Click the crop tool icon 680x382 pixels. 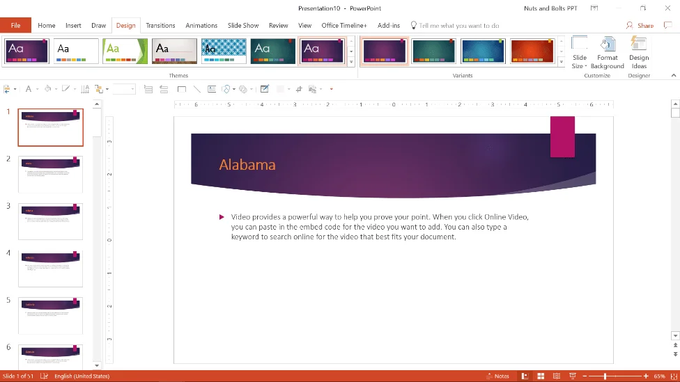299,89
